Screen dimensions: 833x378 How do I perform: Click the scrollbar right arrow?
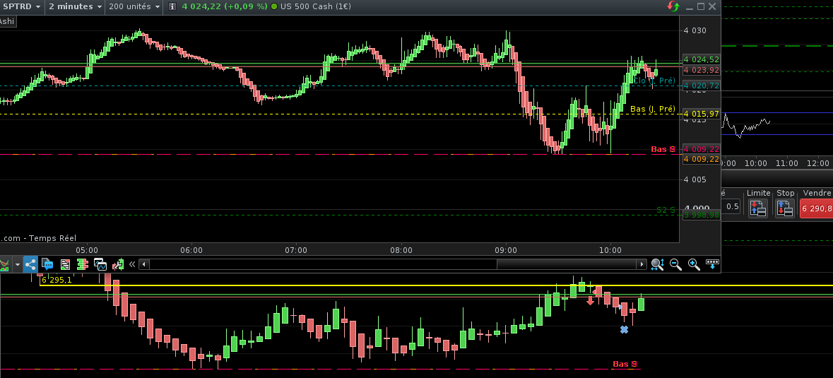[x=642, y=264]
